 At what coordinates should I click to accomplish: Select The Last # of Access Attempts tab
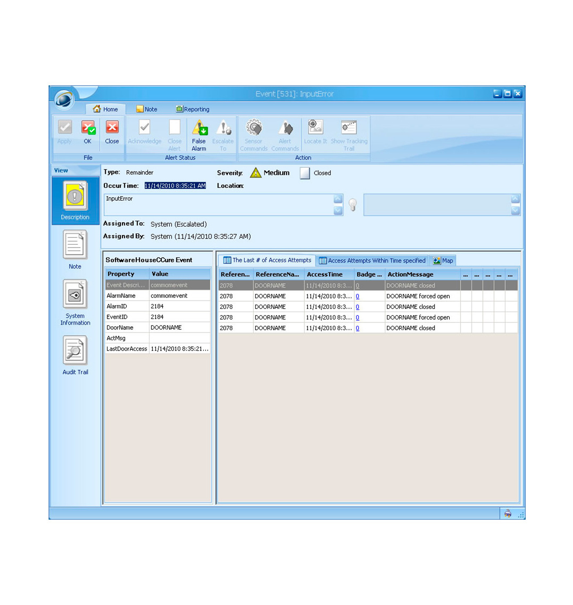click(267, 260)
